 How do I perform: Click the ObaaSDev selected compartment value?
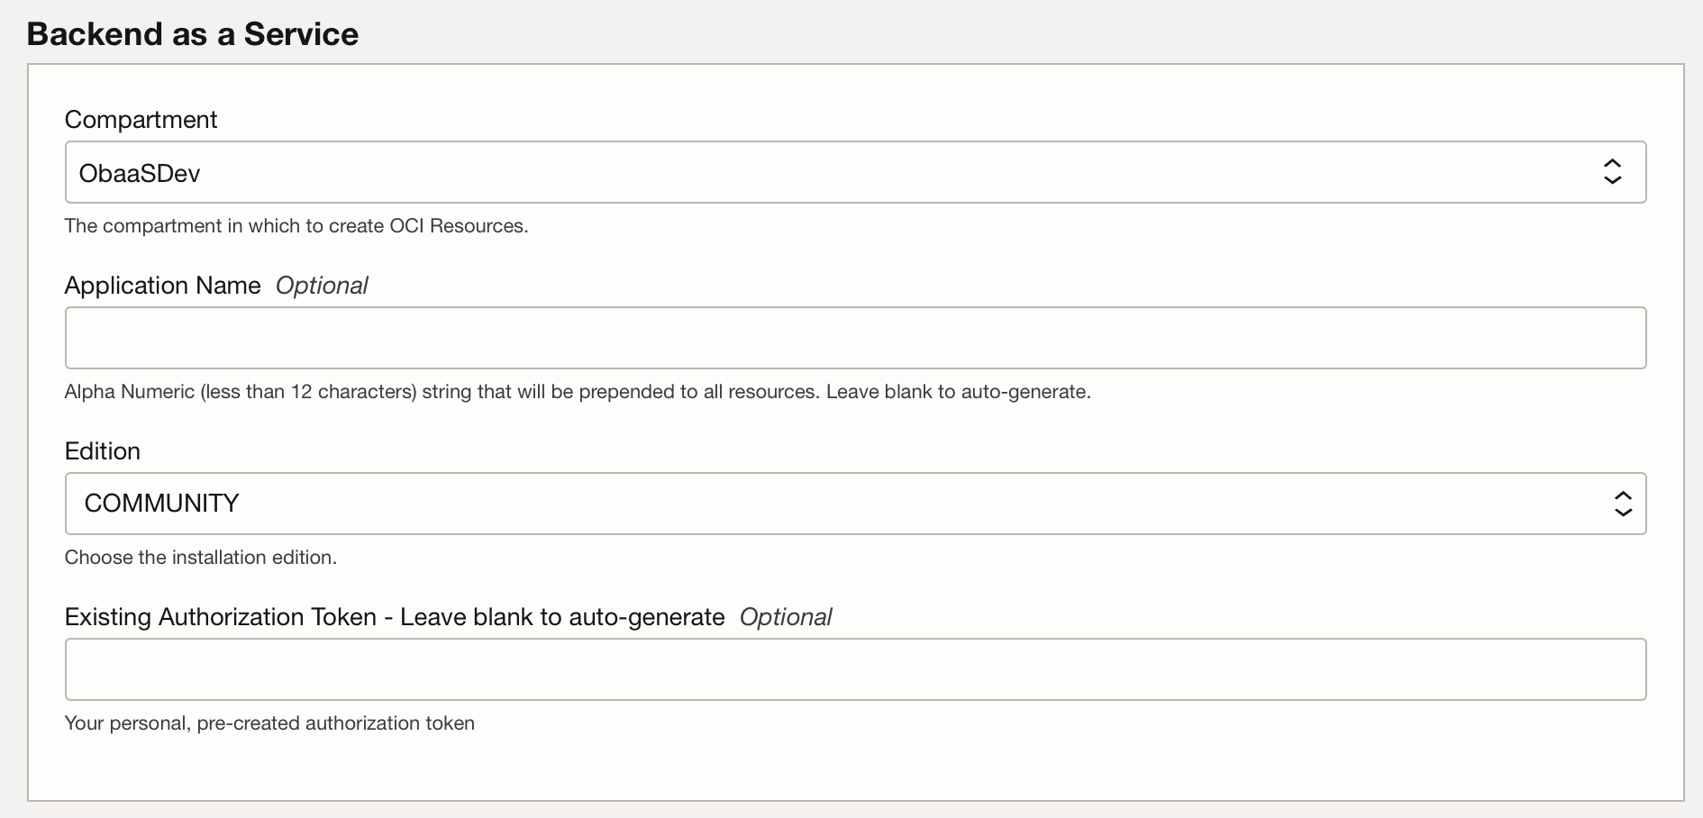(140, 173)
